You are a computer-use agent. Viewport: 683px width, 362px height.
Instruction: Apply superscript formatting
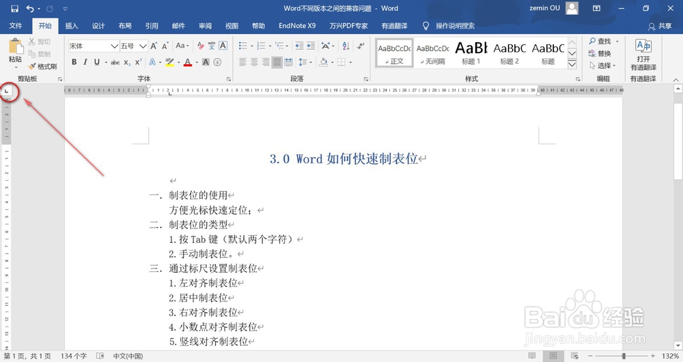[138, 62]
